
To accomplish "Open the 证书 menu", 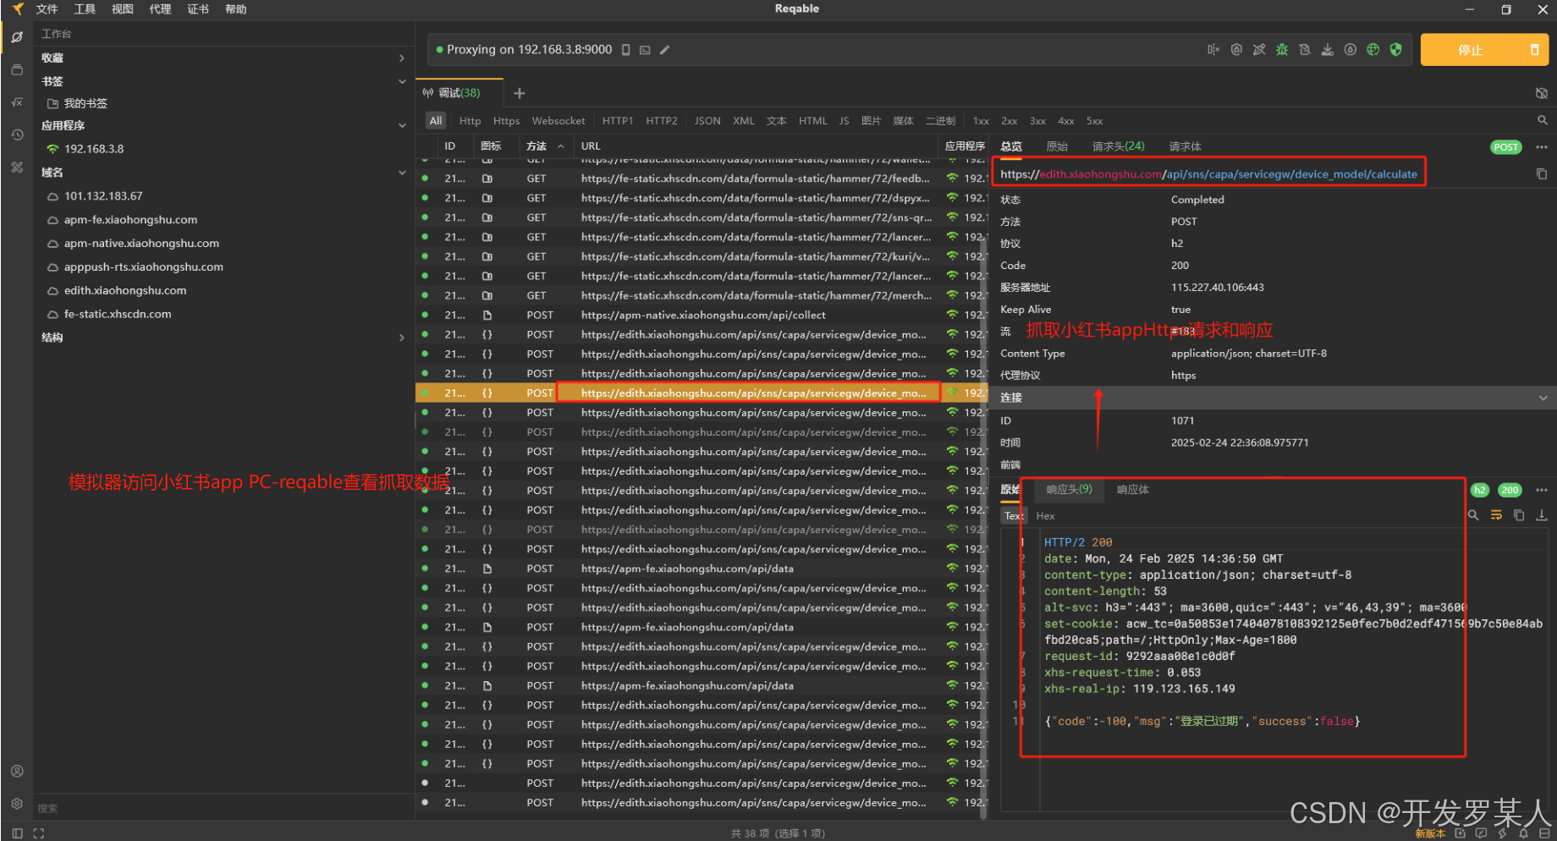I will point(198,9).
